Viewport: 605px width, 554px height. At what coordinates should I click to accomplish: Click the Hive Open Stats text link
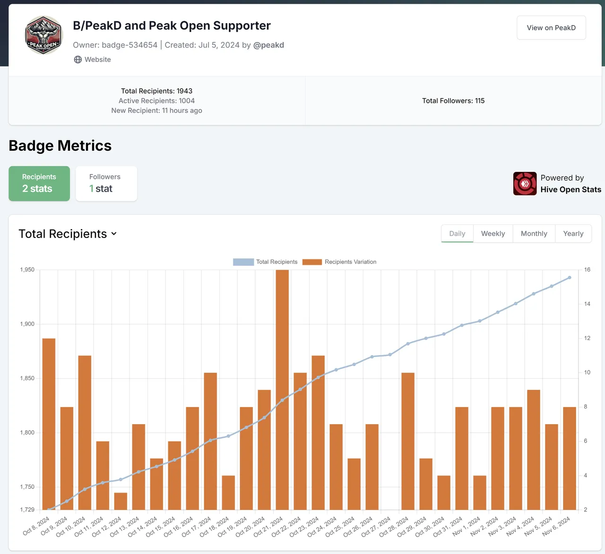571,189
